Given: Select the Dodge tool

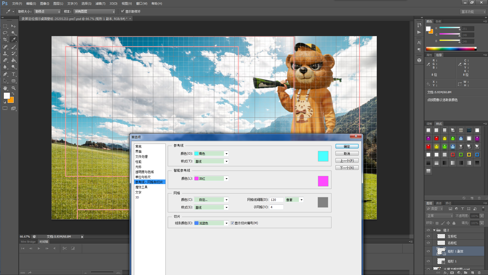Looking at the screenshot, I should 13,67.
